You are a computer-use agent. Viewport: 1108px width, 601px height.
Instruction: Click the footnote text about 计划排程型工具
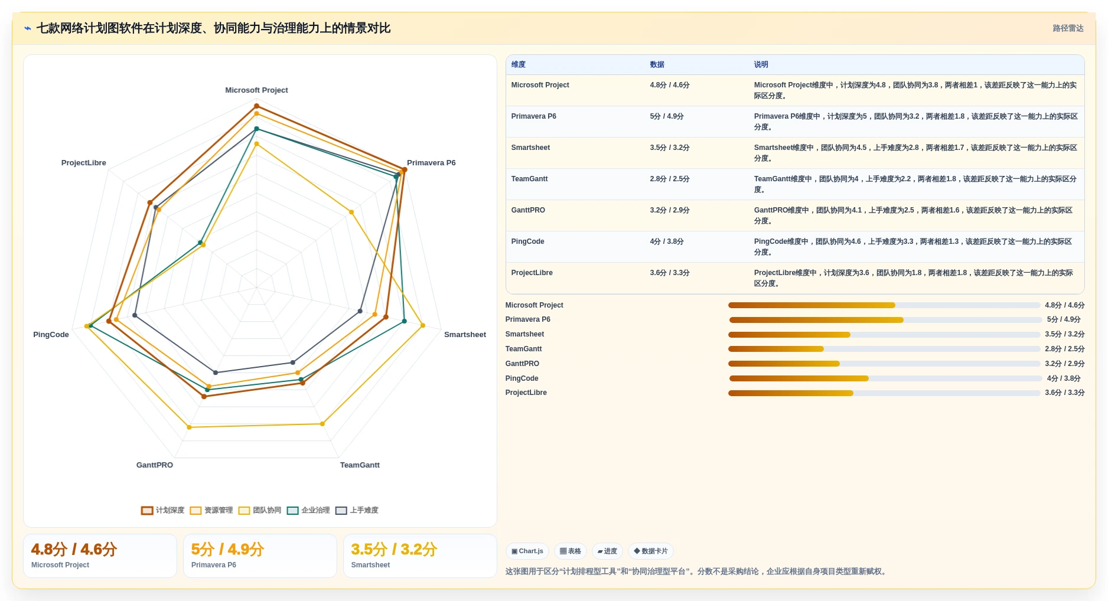pos(697,571)
